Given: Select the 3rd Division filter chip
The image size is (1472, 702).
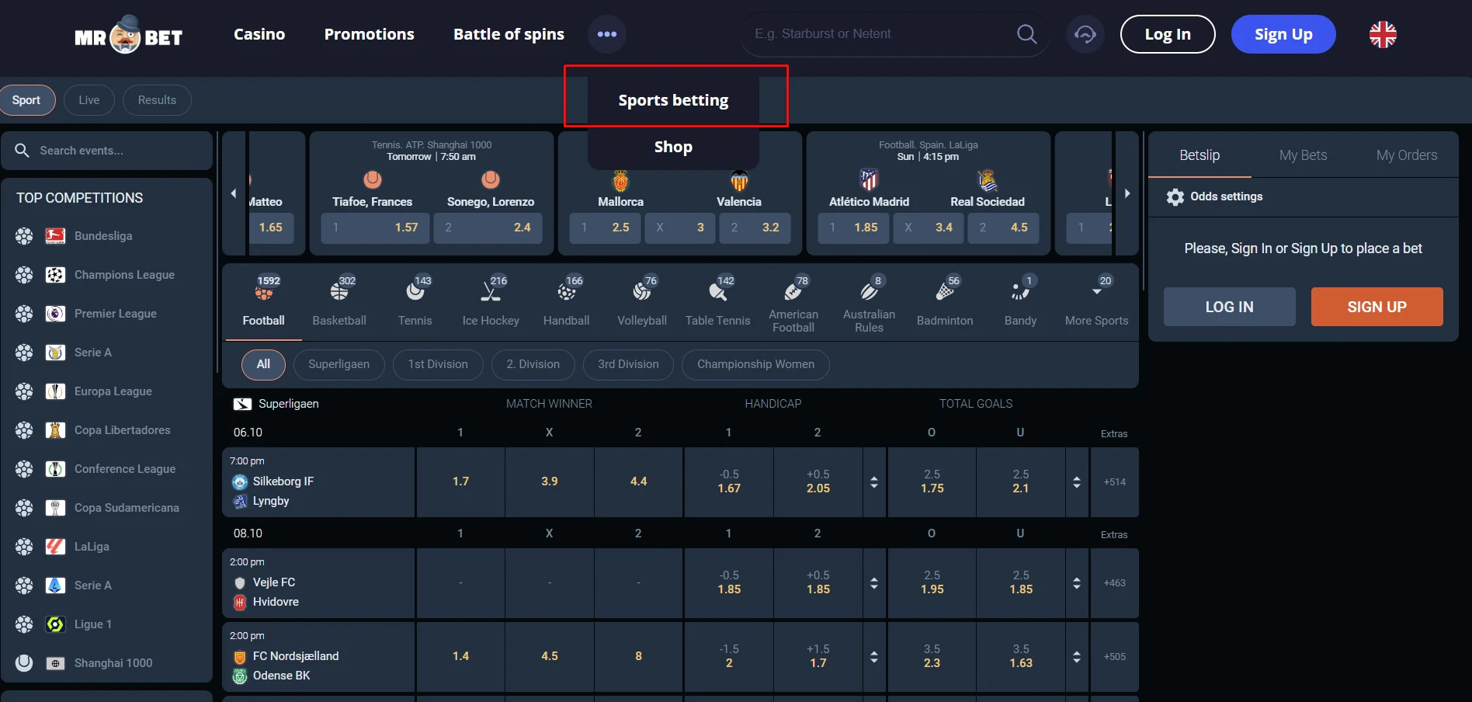Looking at the screenshot, I should pyautogui.click(x=628, y=364).
